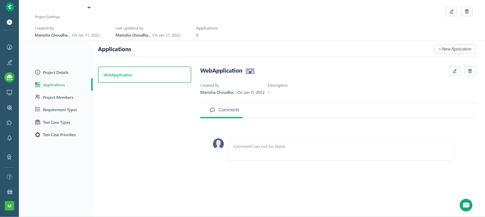
Task: Edit the WebApplication with pencil icon
Action: [x=454, y=71]
